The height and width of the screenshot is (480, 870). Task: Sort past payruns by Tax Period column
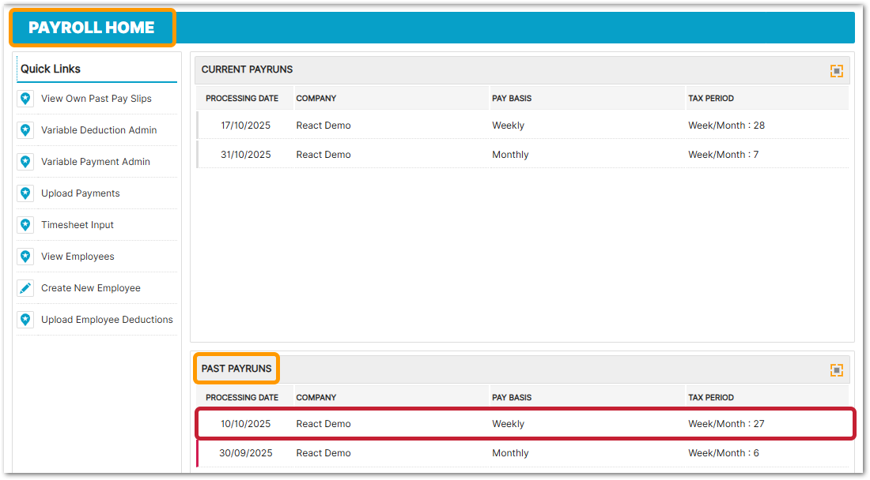coord(711,398)
